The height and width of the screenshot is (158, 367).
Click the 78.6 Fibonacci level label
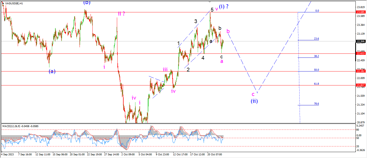pos(316,104)
